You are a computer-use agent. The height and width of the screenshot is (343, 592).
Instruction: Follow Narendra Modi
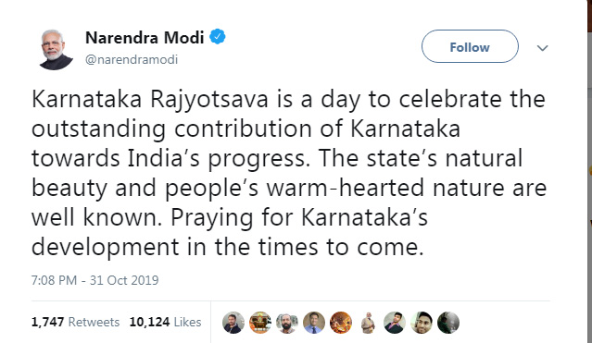(x=470, y=46)
